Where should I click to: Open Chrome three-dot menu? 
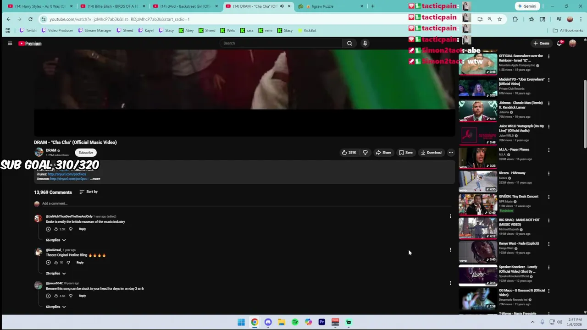[x=581, y=19]
